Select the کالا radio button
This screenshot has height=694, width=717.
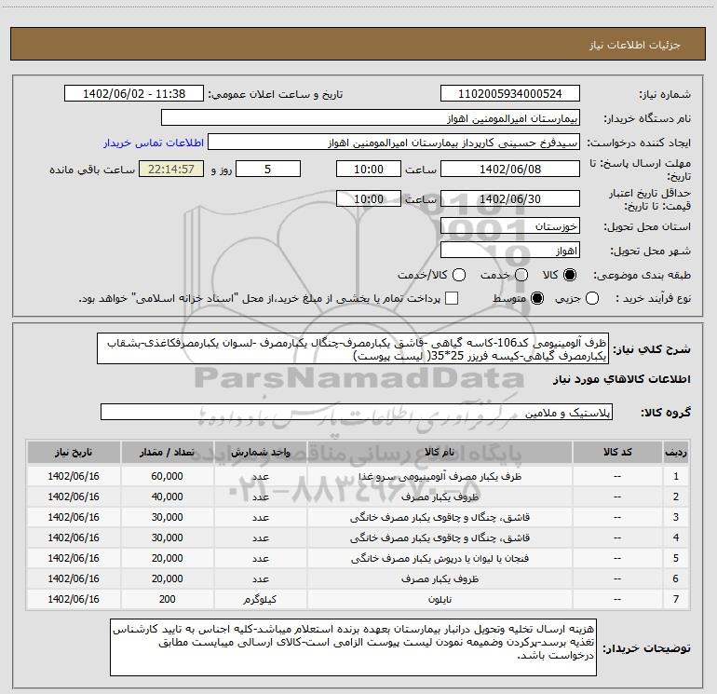pos(570,275)
